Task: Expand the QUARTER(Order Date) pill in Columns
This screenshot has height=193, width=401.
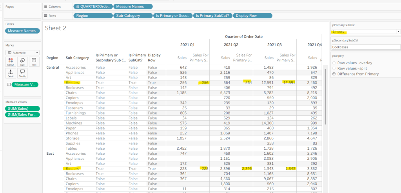Action: [x=78, y=7]
